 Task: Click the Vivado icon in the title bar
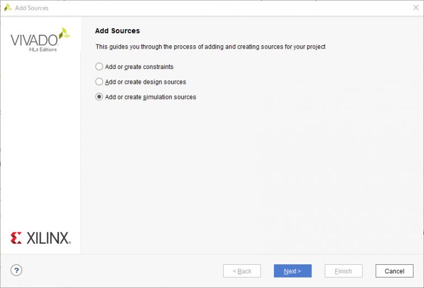point(8,8)
